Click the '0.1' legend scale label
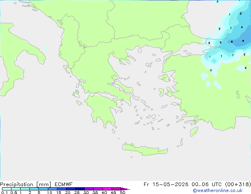 (x=4, y=192)
